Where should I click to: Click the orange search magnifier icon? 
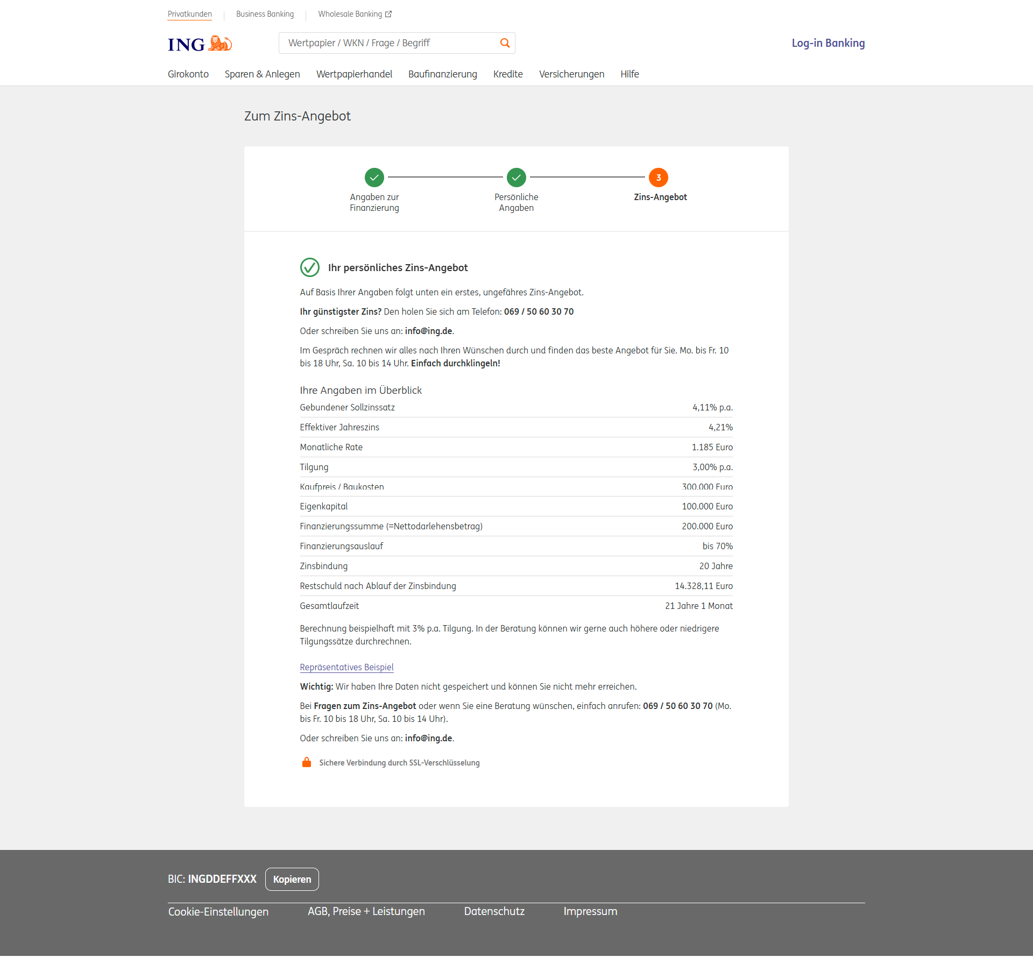point(505,43)
